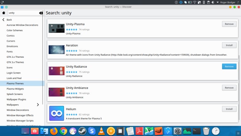The height and width of the screenshot is (136, 241).
Task: Expand the Wallpapers category arrow
Action: coord(38,105)
